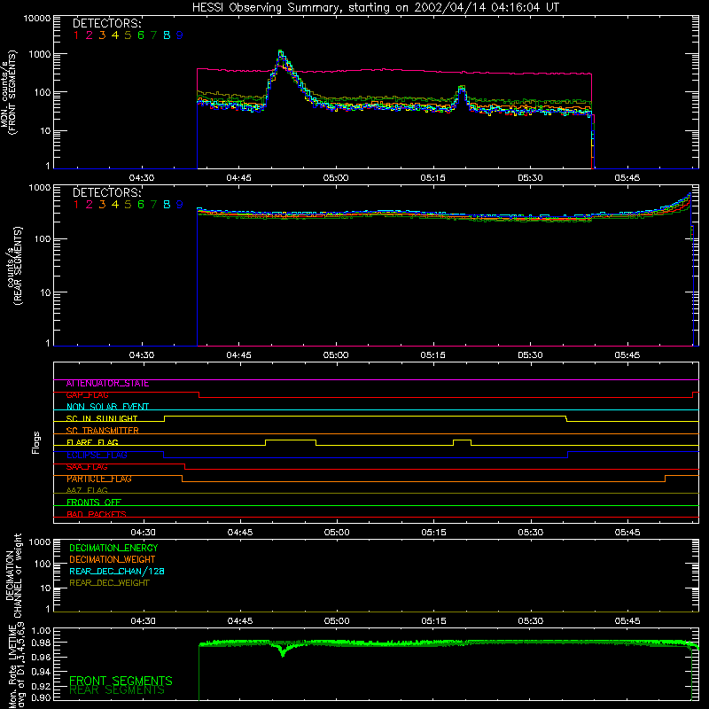This screenshot has height=709, width=709.
Task: Click the 1.00 tick label on livetime axis
Action: [41, 631]
